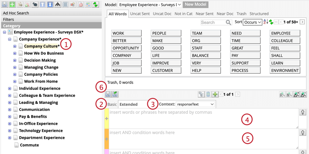Expand the Individual Experience category

tap(10, 88)
